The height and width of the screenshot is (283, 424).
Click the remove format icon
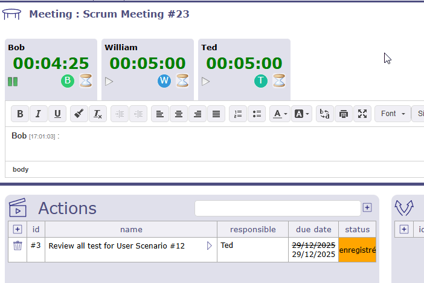tap(97, 114)
